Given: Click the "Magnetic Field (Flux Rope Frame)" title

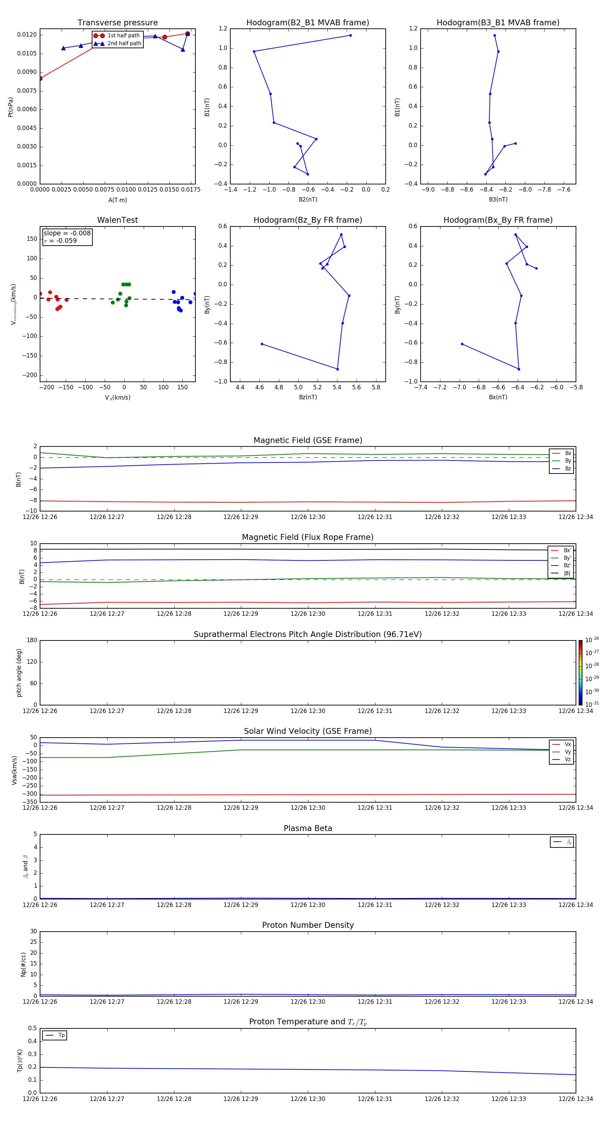Looking at the screenshot, I should coord(308,537).
